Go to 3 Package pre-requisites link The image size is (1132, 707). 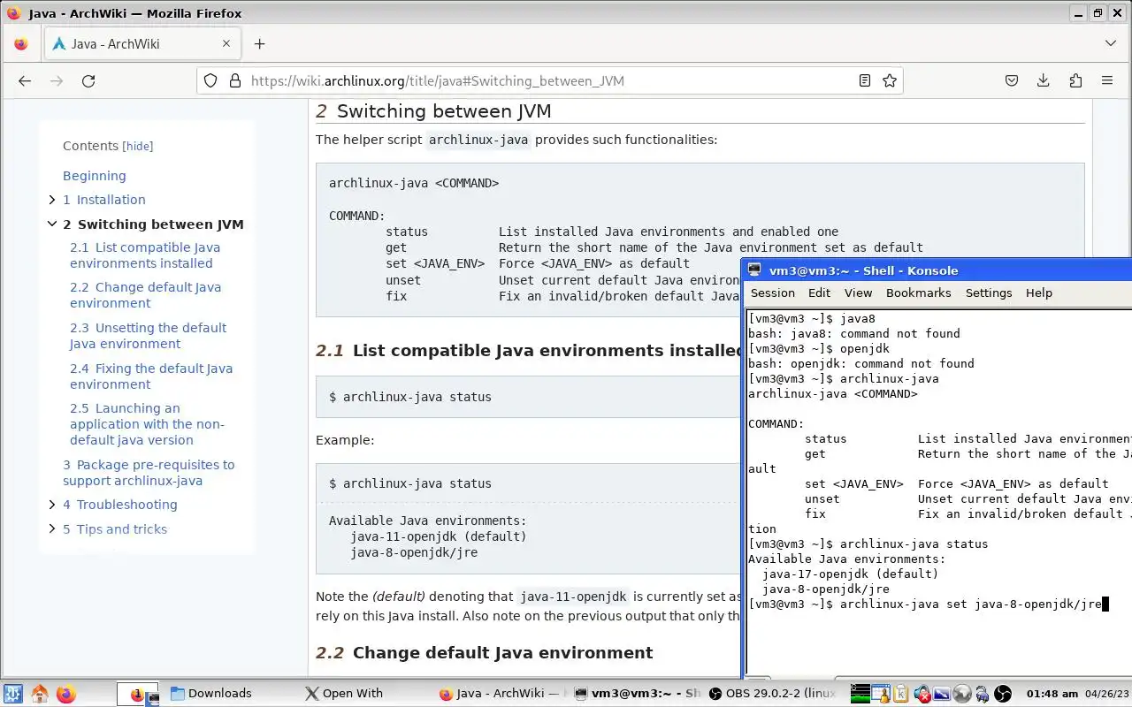click(149, 473)
